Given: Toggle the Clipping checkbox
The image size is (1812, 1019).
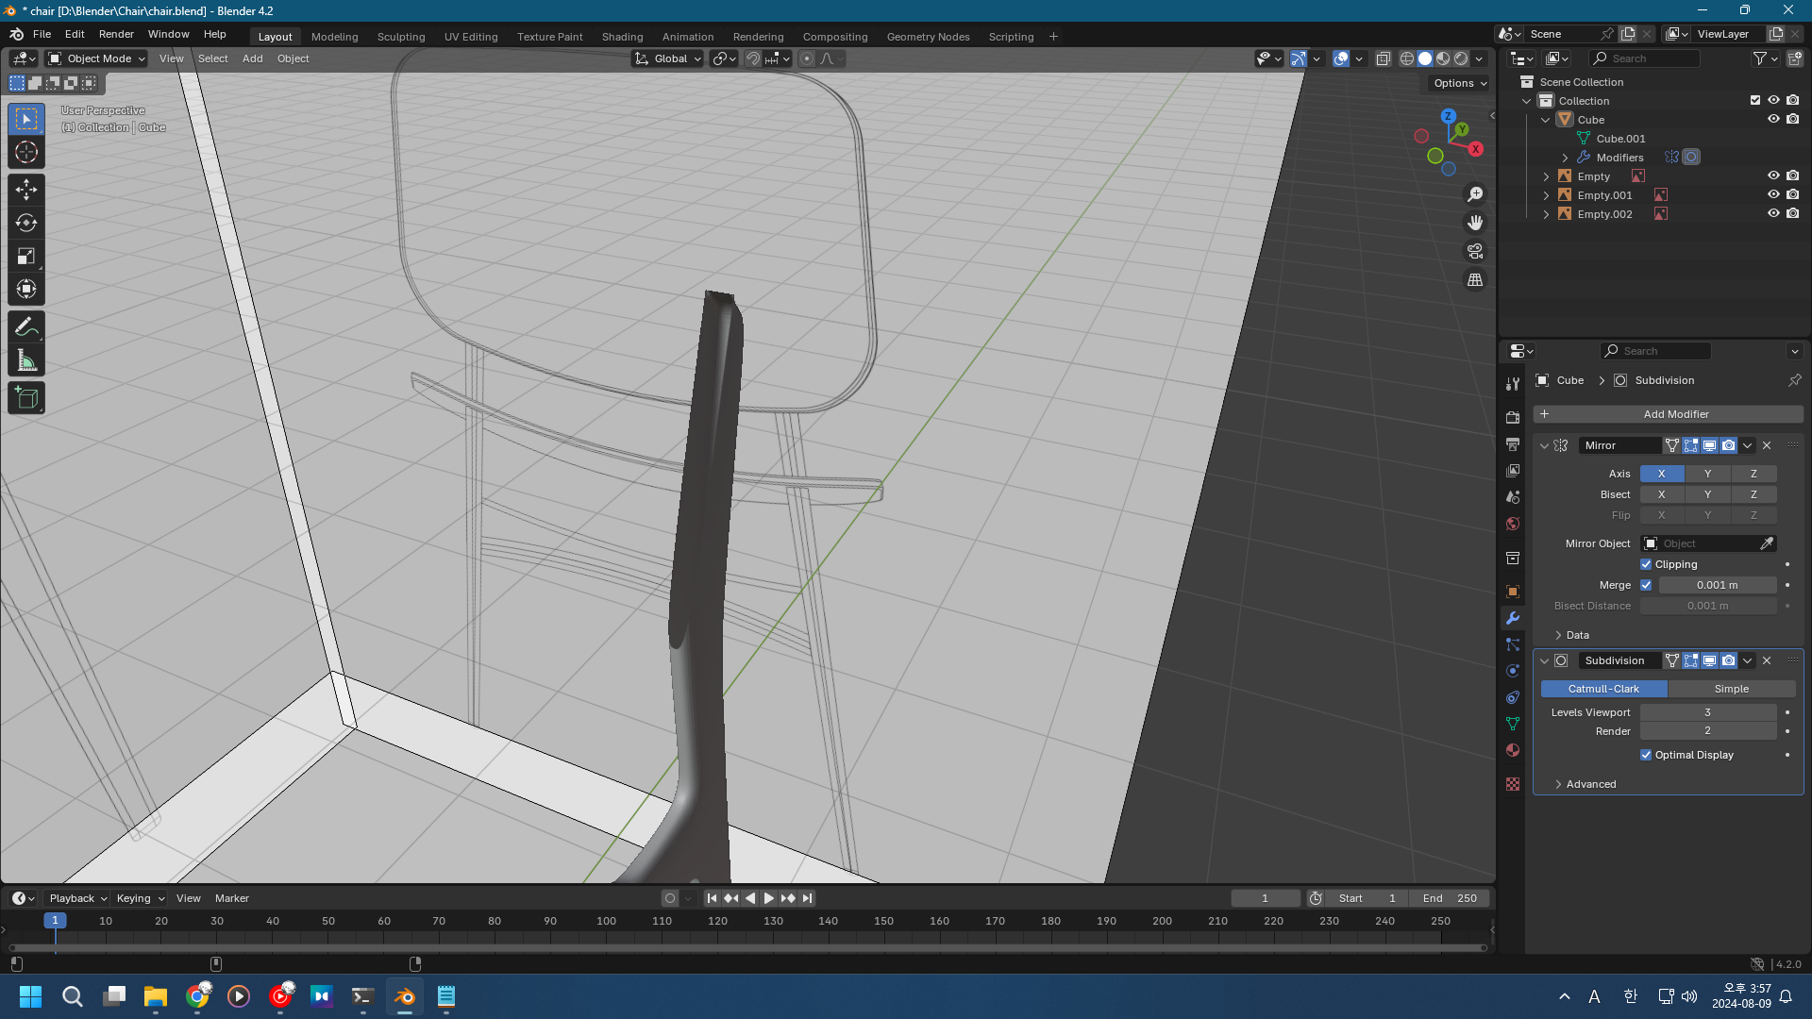Looking at the screenshot, I should [x=1646, y=564].
